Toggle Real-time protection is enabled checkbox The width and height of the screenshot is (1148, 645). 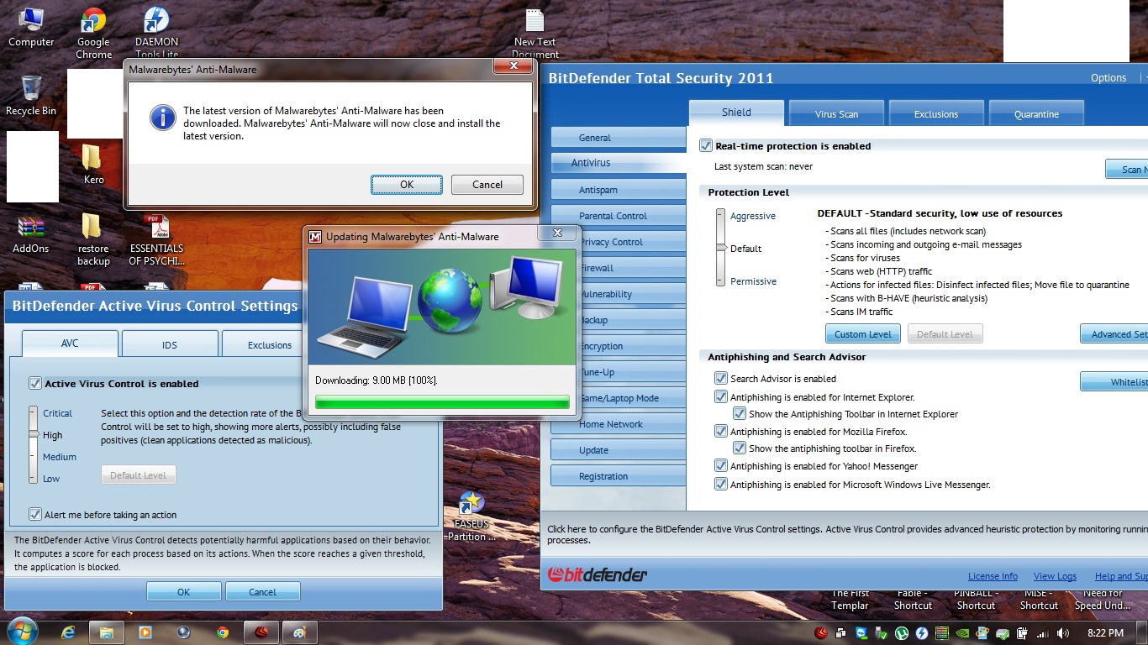[706, 146]
